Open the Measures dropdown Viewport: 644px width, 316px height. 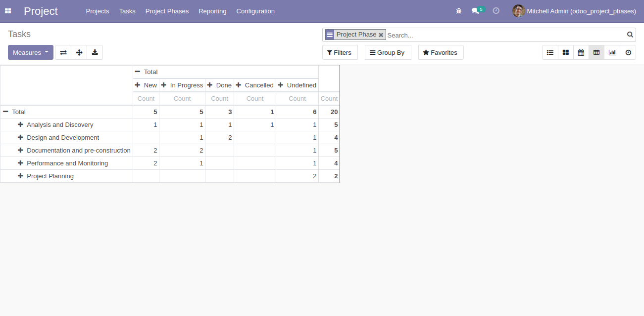pyautogui.click(x=31, y=52)
